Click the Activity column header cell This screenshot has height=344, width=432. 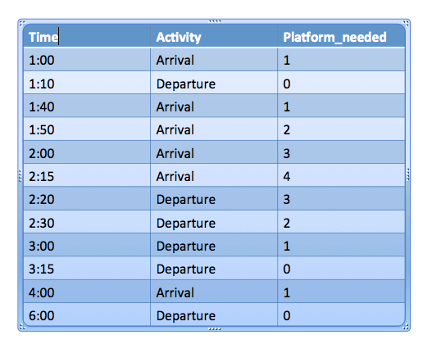click(x=214, y=36)
